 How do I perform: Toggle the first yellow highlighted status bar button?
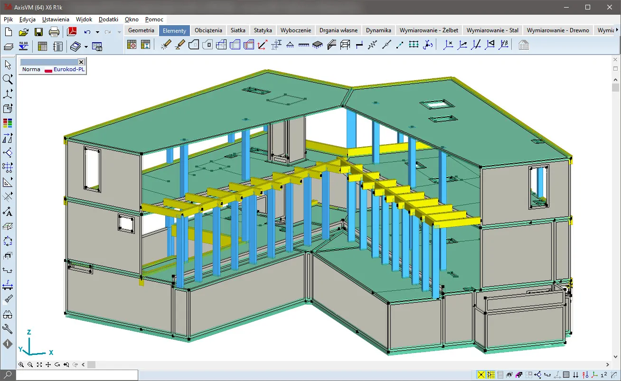tap(481, 375)
